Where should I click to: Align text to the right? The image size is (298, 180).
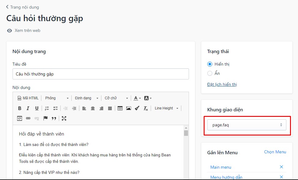tap(101, 108)
